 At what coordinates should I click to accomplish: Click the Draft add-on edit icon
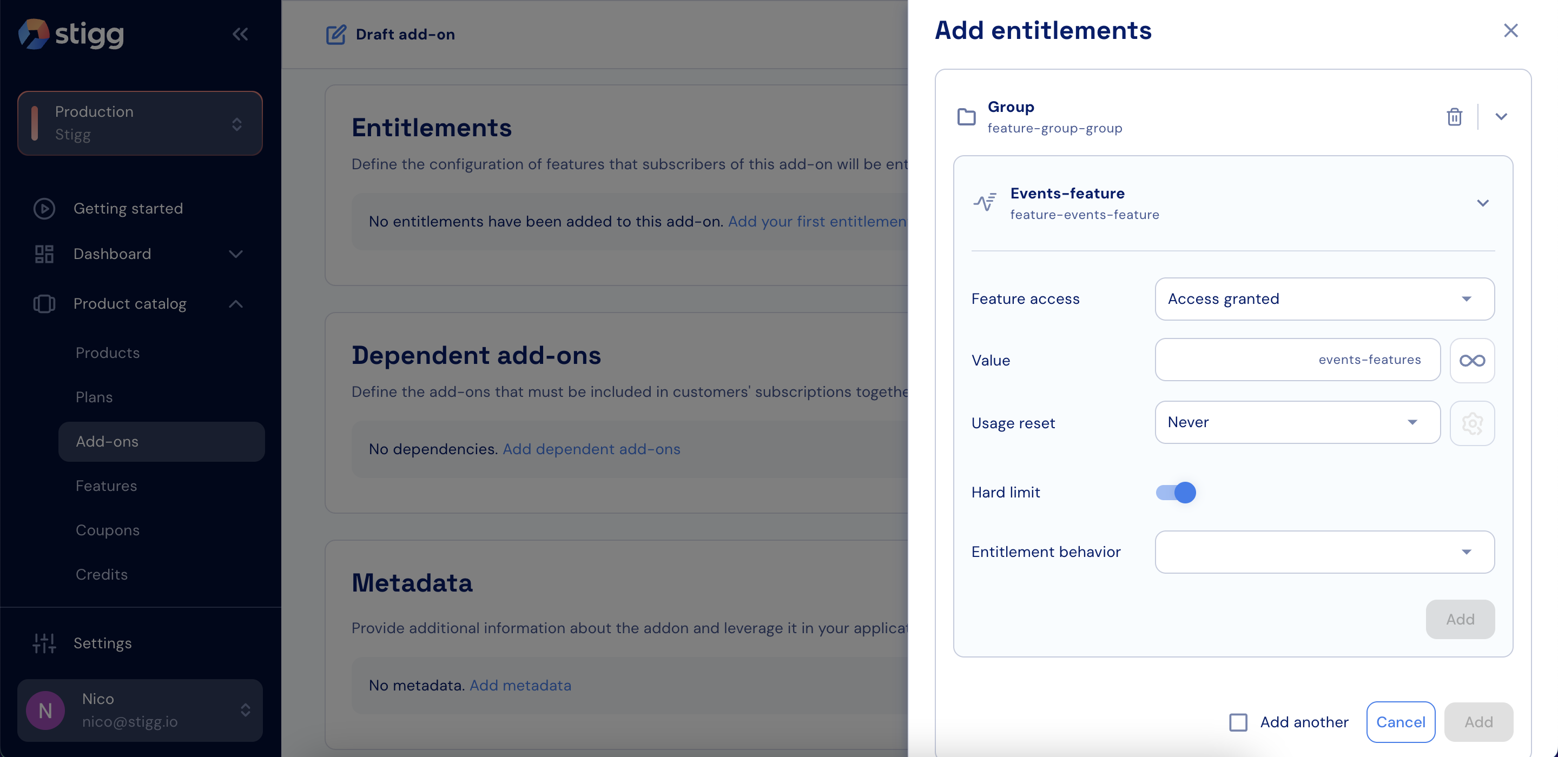pyautogui.click(x=336, y=35)
